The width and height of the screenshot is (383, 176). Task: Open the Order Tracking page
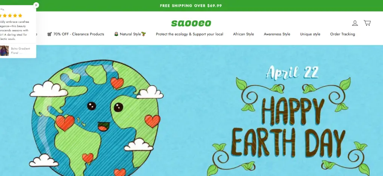click(343, 34)
